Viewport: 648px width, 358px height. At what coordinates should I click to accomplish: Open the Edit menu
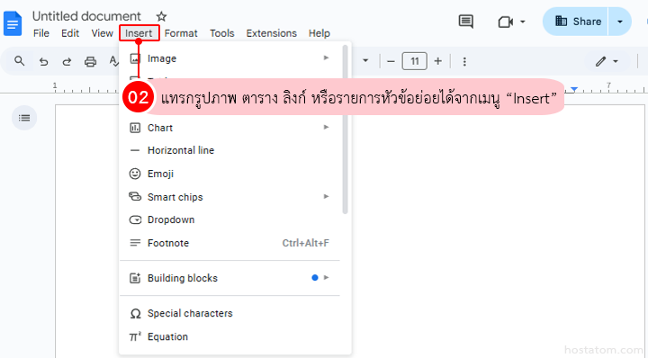coord(70,33)
